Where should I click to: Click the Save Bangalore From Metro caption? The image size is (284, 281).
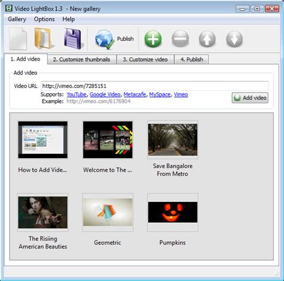tap(173, 170)
